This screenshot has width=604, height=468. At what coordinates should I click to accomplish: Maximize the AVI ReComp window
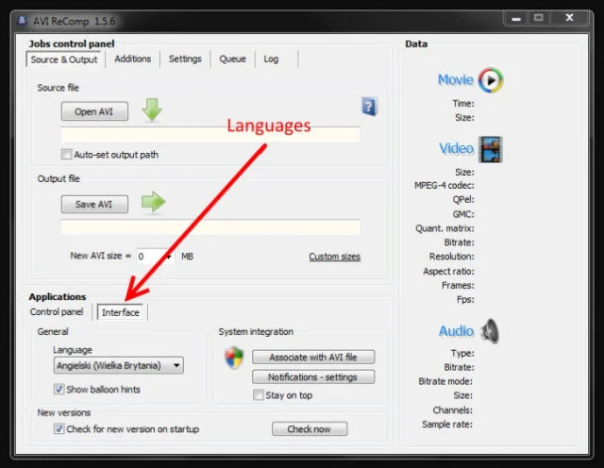[539, 18]
